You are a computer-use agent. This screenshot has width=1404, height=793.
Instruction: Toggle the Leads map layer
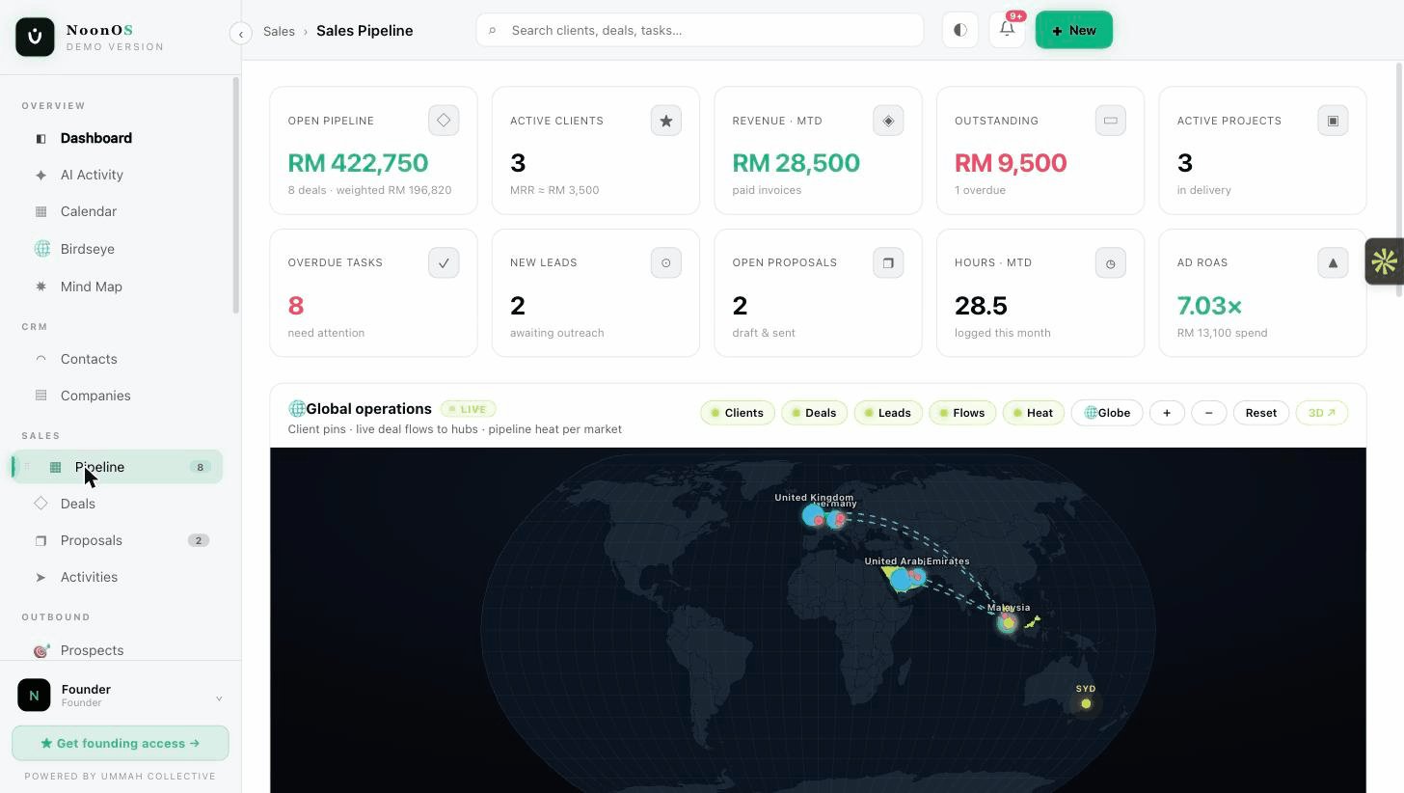point(888,413)
